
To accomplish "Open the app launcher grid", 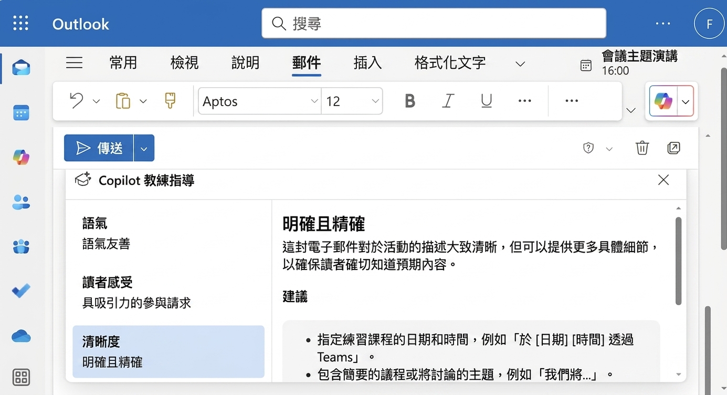I will click(x=21, y=24).
